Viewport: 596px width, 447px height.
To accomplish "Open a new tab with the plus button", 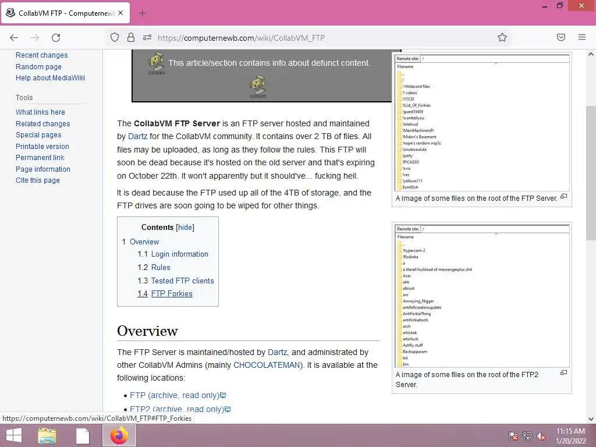I will click(x=143, y=13).
